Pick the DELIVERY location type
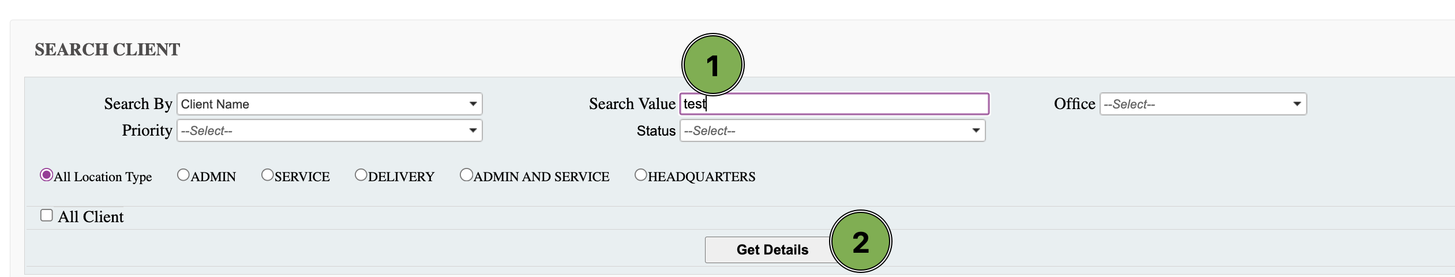This screenshot has width=1455, height=277. point(361,175)
